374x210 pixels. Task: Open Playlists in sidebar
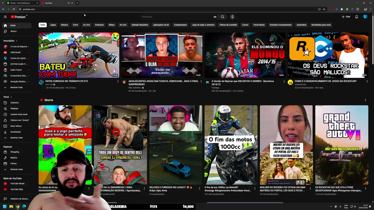(17, 108)
